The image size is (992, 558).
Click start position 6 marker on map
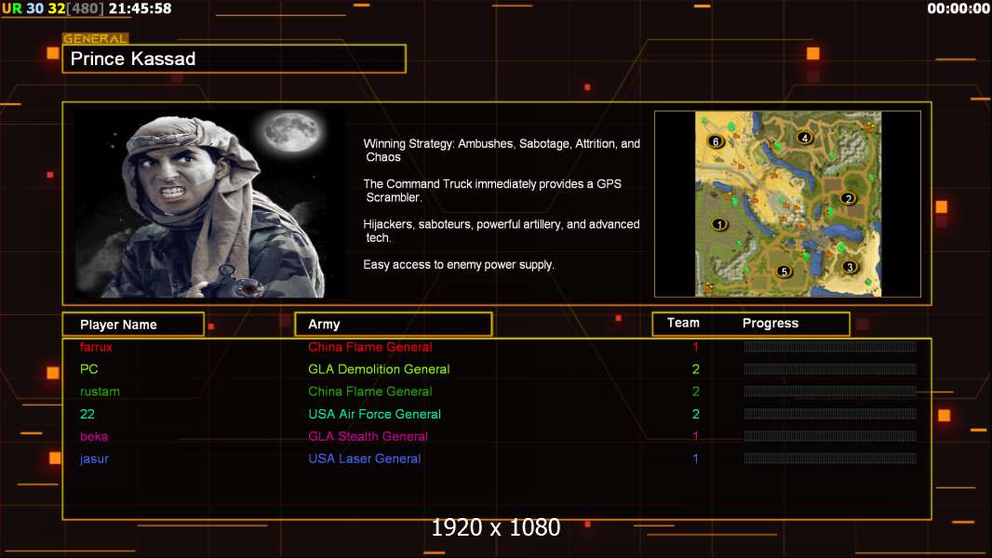click(716, 141)
